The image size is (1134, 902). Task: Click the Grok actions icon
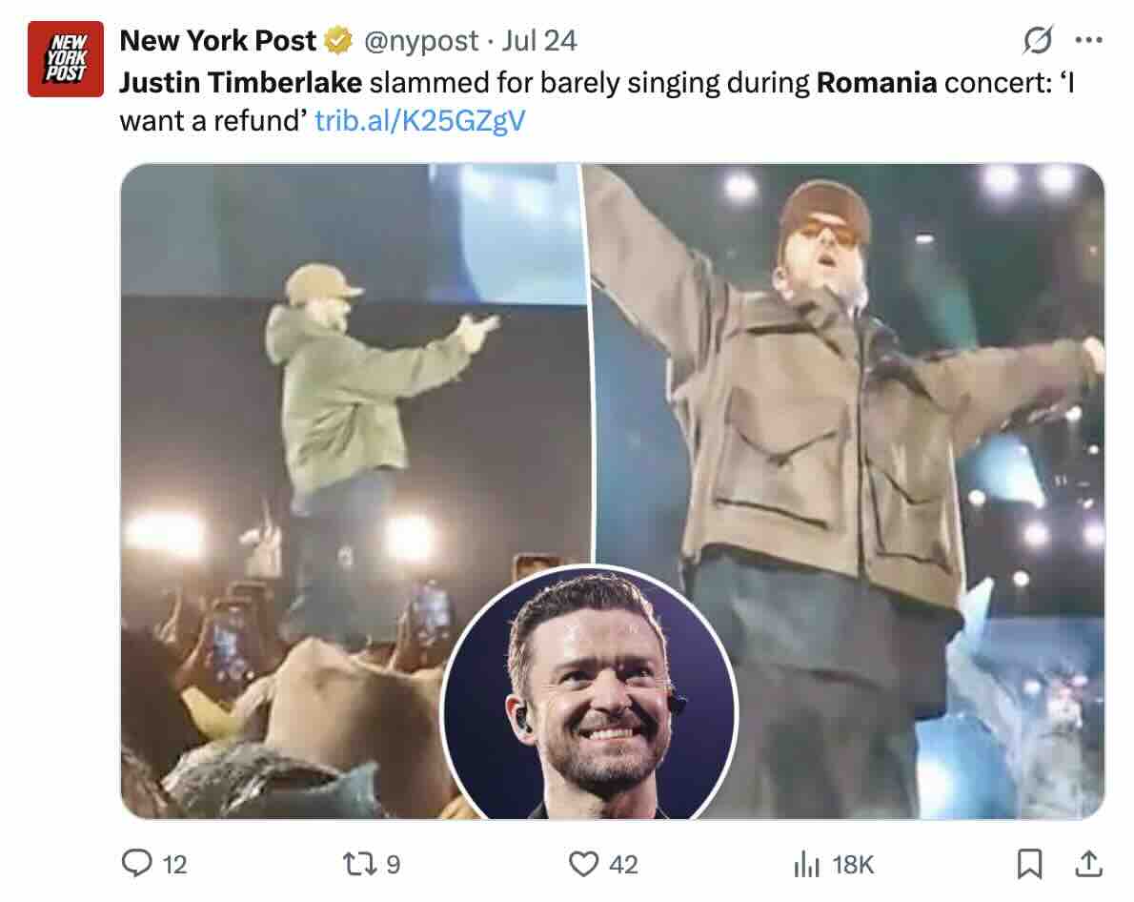tap(1038, 41)
